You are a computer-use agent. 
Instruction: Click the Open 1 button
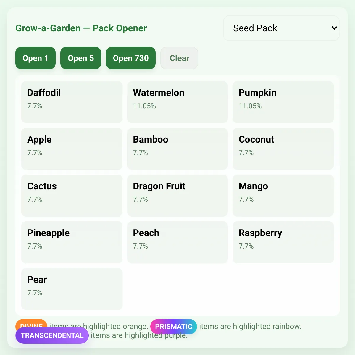click(35, 58)
